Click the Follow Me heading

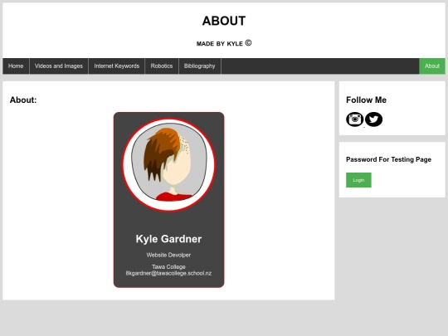click(367, 100)
